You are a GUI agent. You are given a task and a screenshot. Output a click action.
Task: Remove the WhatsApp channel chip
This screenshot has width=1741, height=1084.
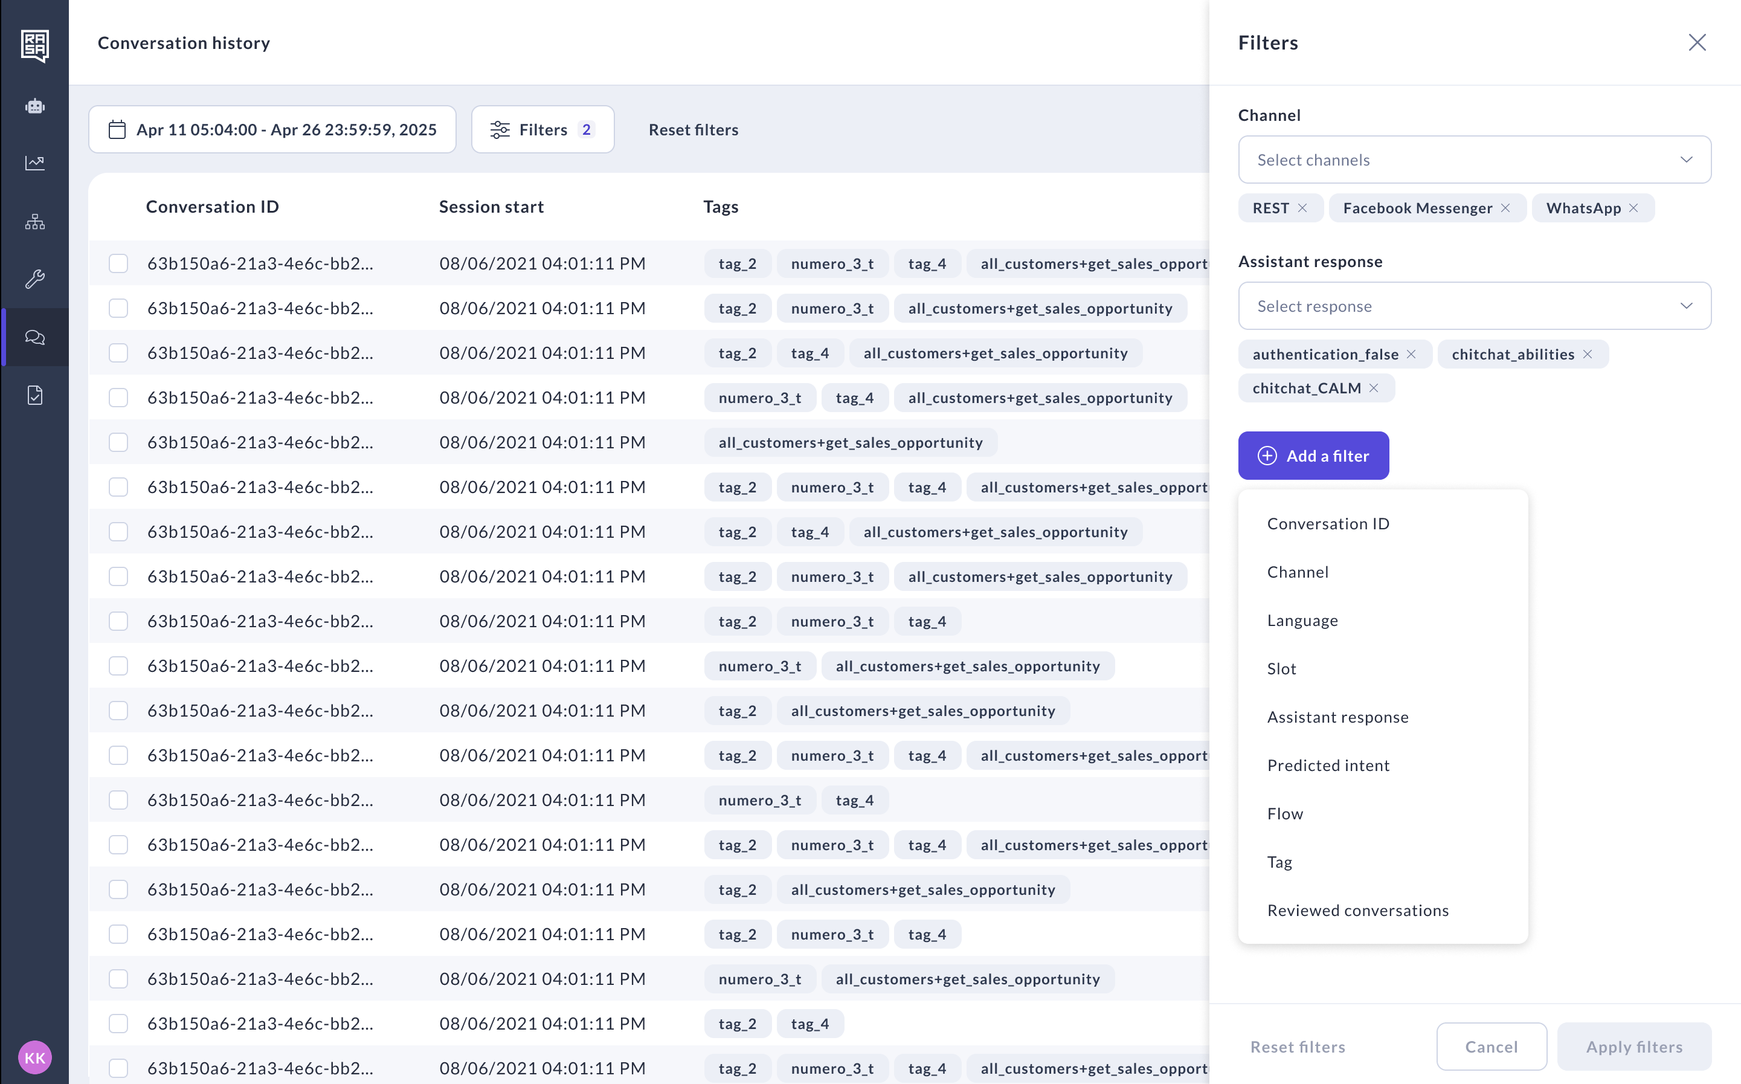pyautogui.click(x=1633, y=208)
